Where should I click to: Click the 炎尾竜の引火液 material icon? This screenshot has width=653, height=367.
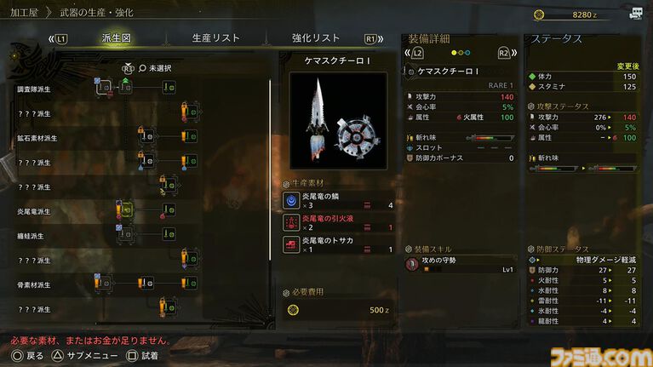pyautogui.click(x=291, y=222)
